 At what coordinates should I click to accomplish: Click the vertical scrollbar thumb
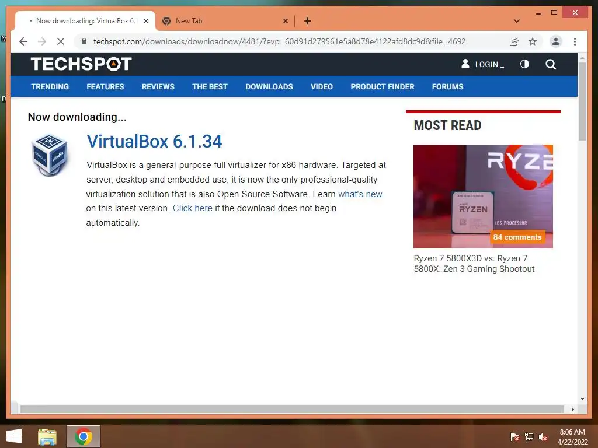(582, 101)
